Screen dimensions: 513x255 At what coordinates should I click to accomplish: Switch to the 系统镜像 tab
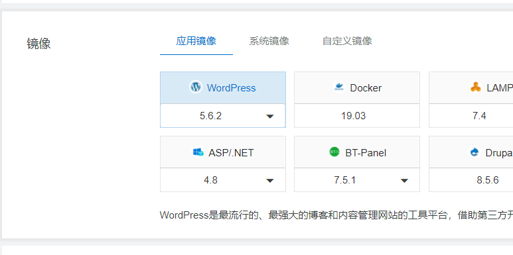click(269, 41)
